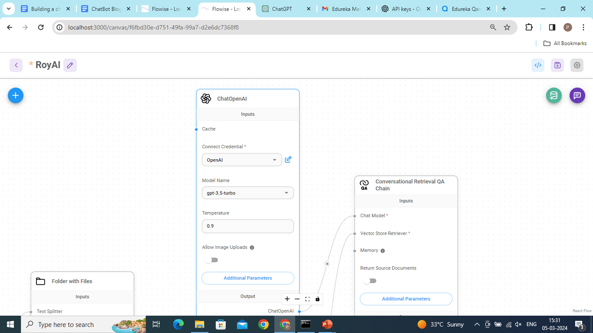Click ChatOpenAI Additional Parameters button
This screenshot has width=593, height=333.
[247, 278]
